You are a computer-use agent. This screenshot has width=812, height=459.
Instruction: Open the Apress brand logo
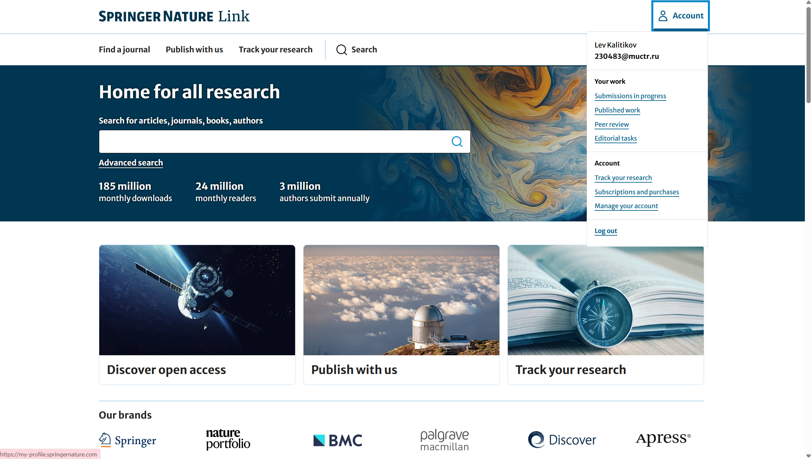pyautogui.click(x=663, y=439)
